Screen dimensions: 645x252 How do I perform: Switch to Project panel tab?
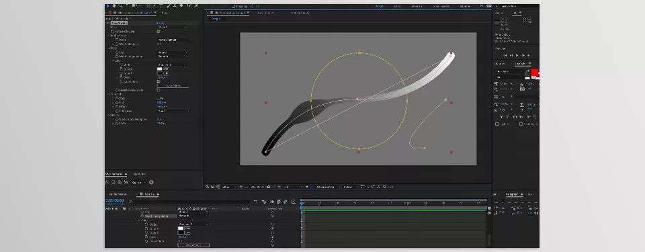(x=165, y=13)
